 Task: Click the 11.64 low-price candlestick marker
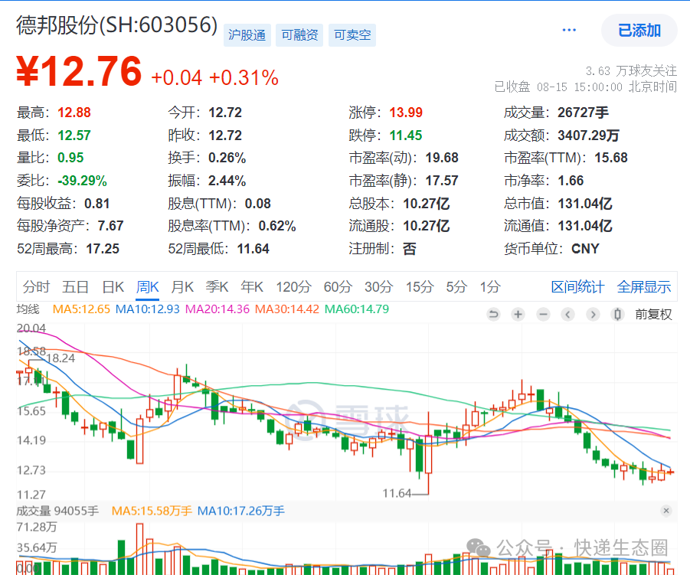(397, 493)
